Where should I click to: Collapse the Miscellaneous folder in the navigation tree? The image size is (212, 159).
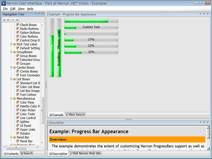[12, 98]
